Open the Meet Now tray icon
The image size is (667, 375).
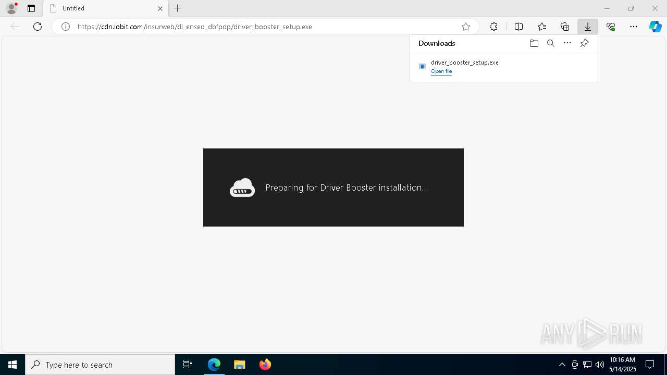(575, 365)
